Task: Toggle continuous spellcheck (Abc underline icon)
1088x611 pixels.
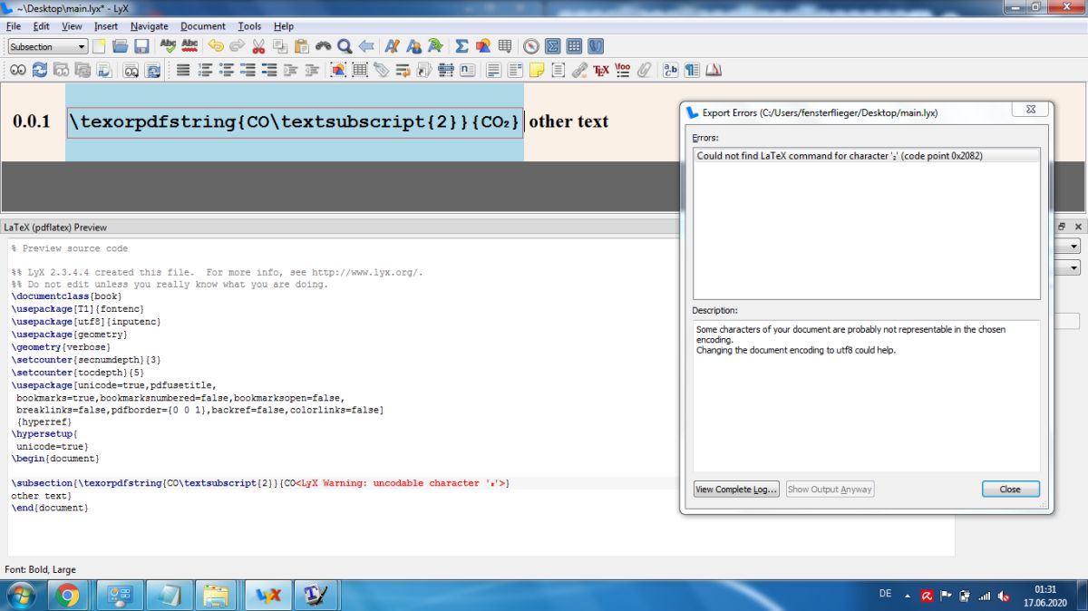Action: (x=189, y=46)
